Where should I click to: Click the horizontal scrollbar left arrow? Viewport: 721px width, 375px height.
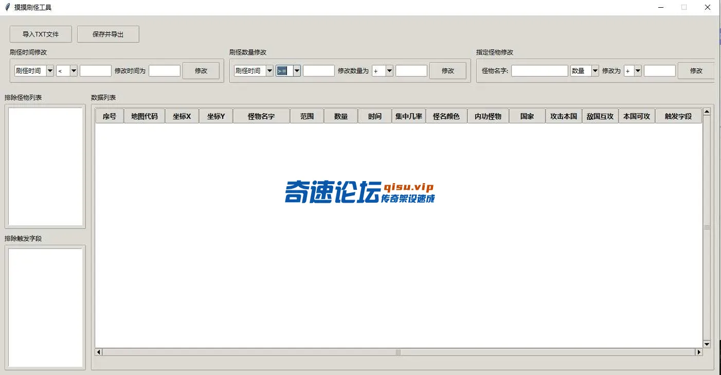pos(99,352)
